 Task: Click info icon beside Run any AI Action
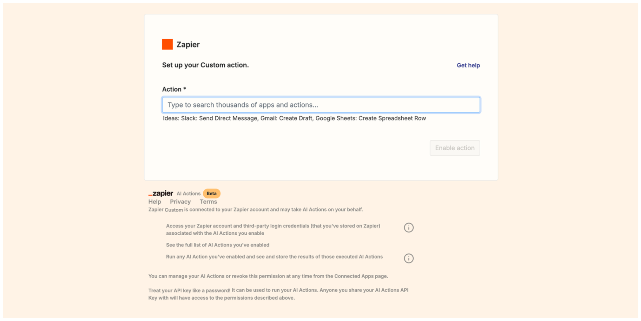pos(408,258)
